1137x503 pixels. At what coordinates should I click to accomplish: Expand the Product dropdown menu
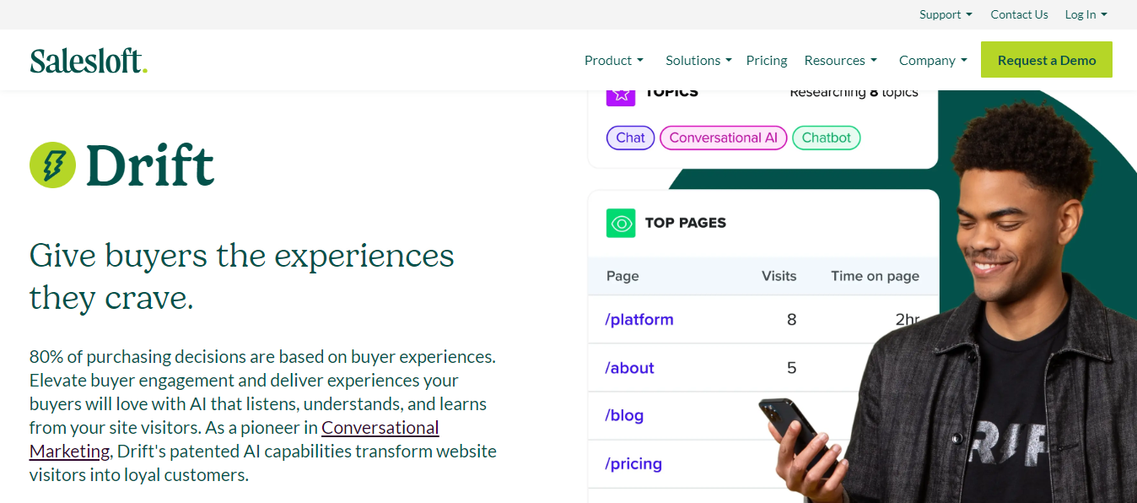pyautogui.click(x=613, y=61)
